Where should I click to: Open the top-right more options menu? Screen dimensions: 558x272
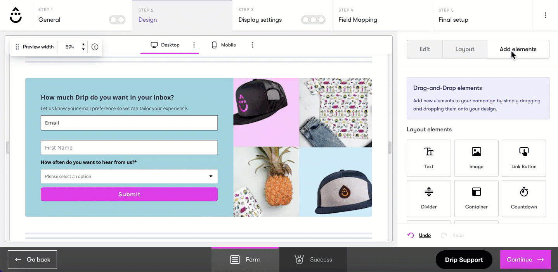click(545, 15)
